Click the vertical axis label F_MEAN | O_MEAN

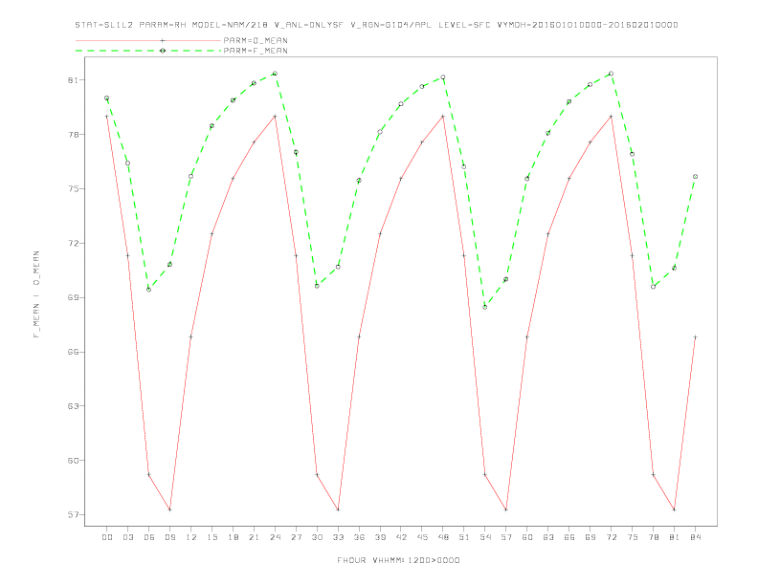click(x=36, y=294)
